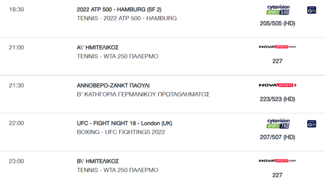325x184 pixels.
Task: Open ΑΝΝΟΒΕΡΟ-ΖΑΝΚΤ ΠΑΟΥΛΙ match title
Action: coord(113,85)
